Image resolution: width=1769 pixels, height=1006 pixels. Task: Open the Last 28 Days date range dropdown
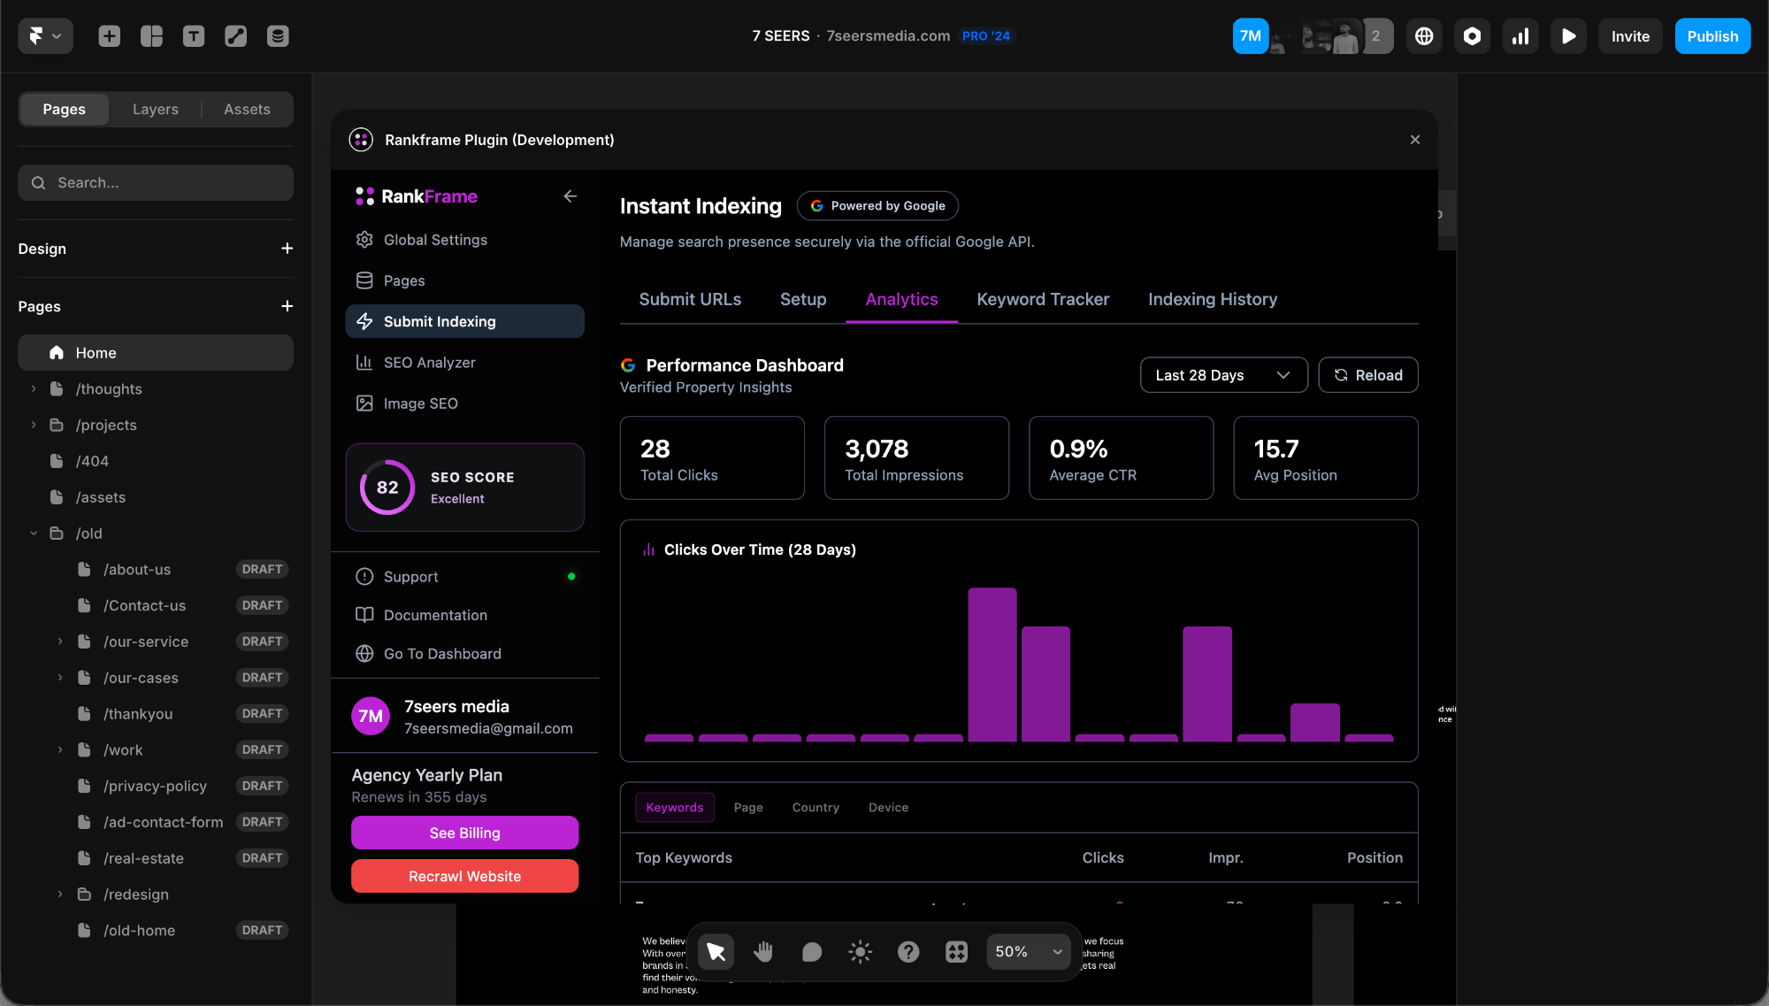pos(1223,374)
